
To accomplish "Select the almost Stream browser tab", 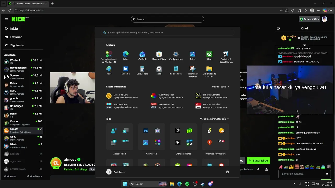I will click(x=27, y=4).
